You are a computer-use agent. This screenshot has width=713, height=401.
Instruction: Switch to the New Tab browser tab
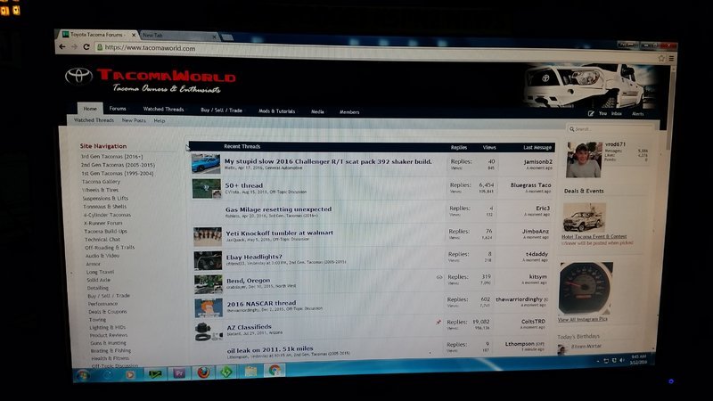click(x=179, y=36)
